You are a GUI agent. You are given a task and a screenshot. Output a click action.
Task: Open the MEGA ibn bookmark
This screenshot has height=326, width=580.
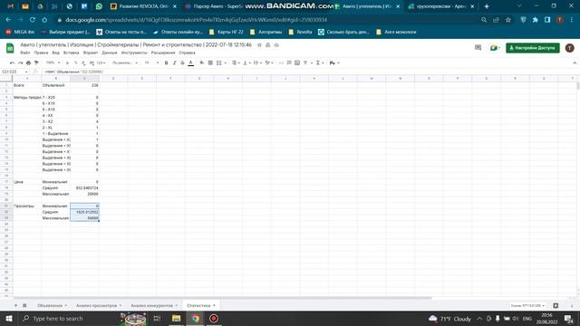(20, 33)
